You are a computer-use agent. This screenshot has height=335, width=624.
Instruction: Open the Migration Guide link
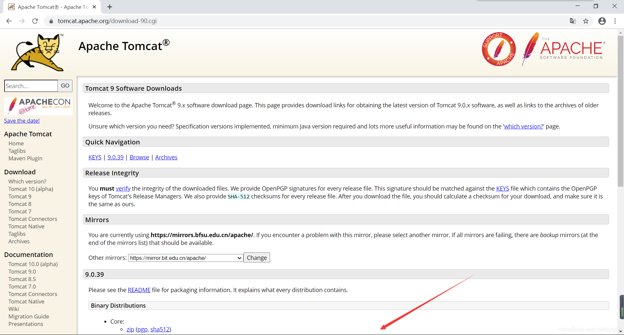(29, 316)
